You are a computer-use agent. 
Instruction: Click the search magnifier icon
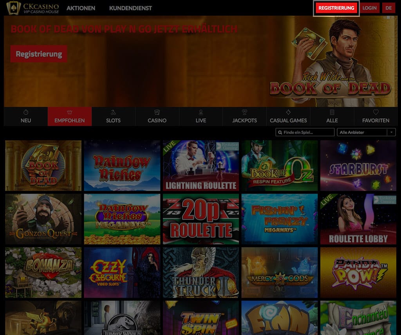tap(280, 132)
